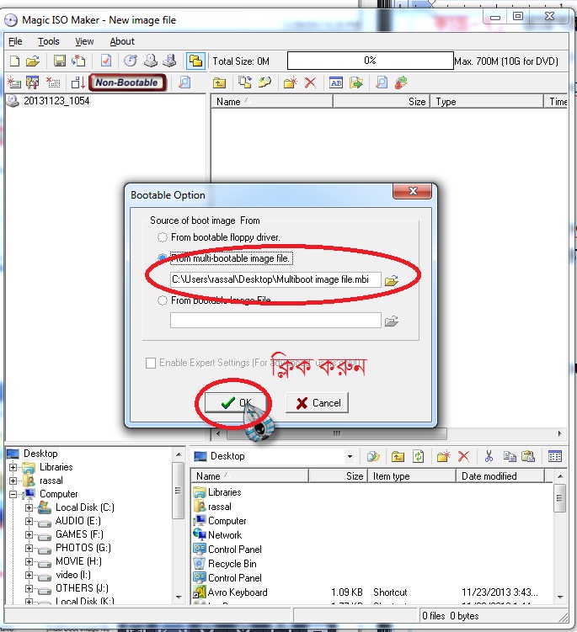The height and width of the screenshot is (632, 577).
Task: Click the New image file icon
Action: tap(14, 61)
